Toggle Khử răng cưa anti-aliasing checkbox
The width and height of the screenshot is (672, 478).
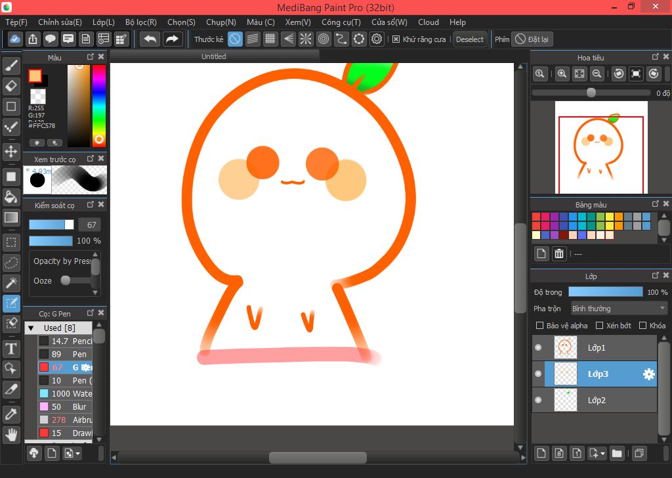396,39
